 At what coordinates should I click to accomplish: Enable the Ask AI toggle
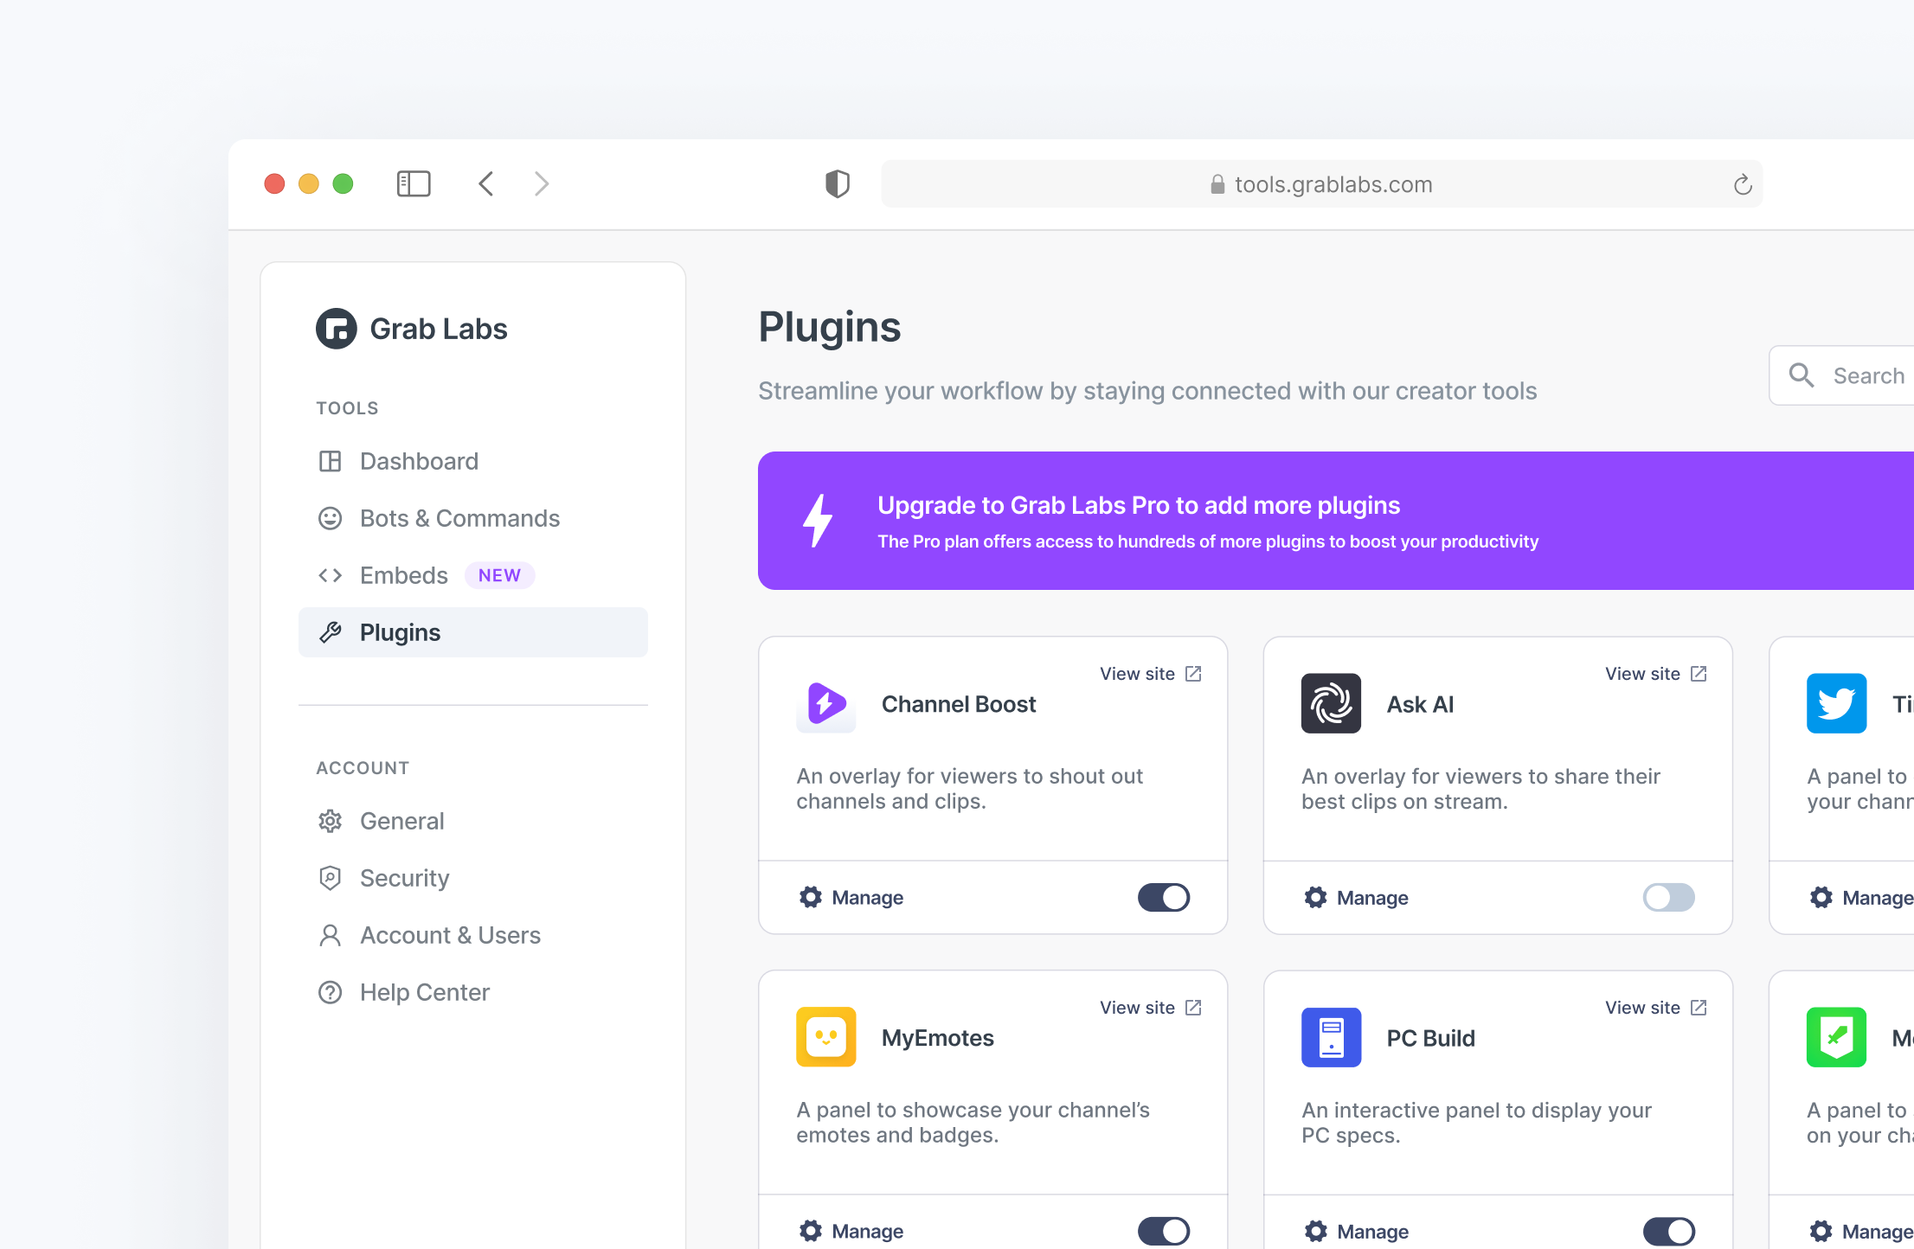[x=1668, y=897]
